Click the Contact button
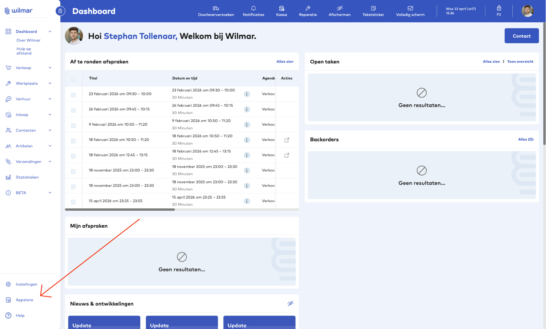The width and height of the screenshot is (546, 329). coord(521,36)
